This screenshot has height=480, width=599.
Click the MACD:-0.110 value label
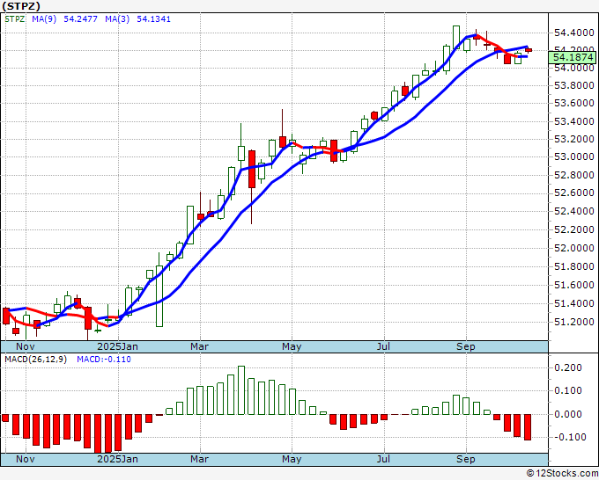pyautogui.click(x=104, y=360)
